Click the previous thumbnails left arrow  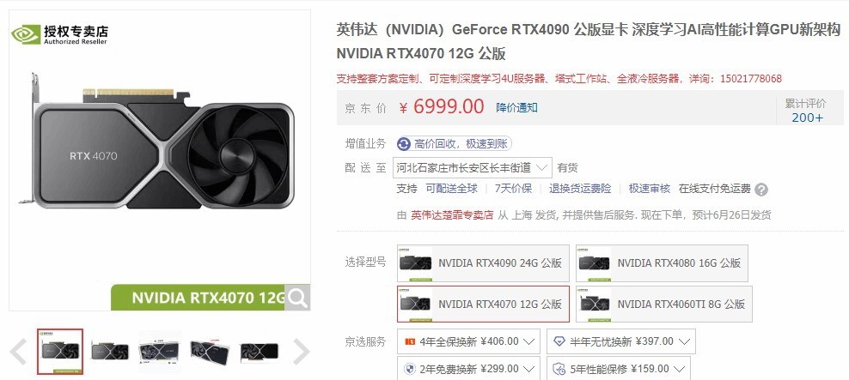click(18, 352)
